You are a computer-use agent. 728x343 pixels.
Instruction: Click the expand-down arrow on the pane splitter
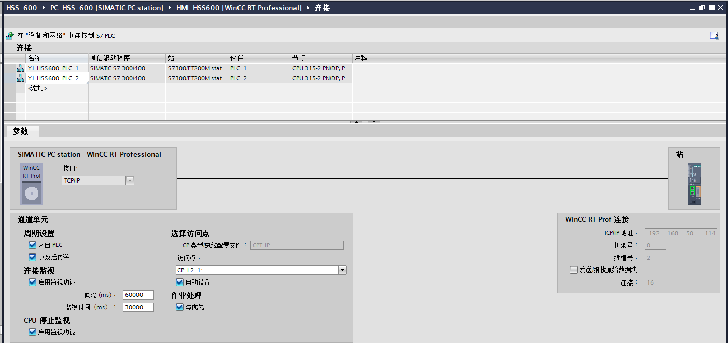[374, 122]
